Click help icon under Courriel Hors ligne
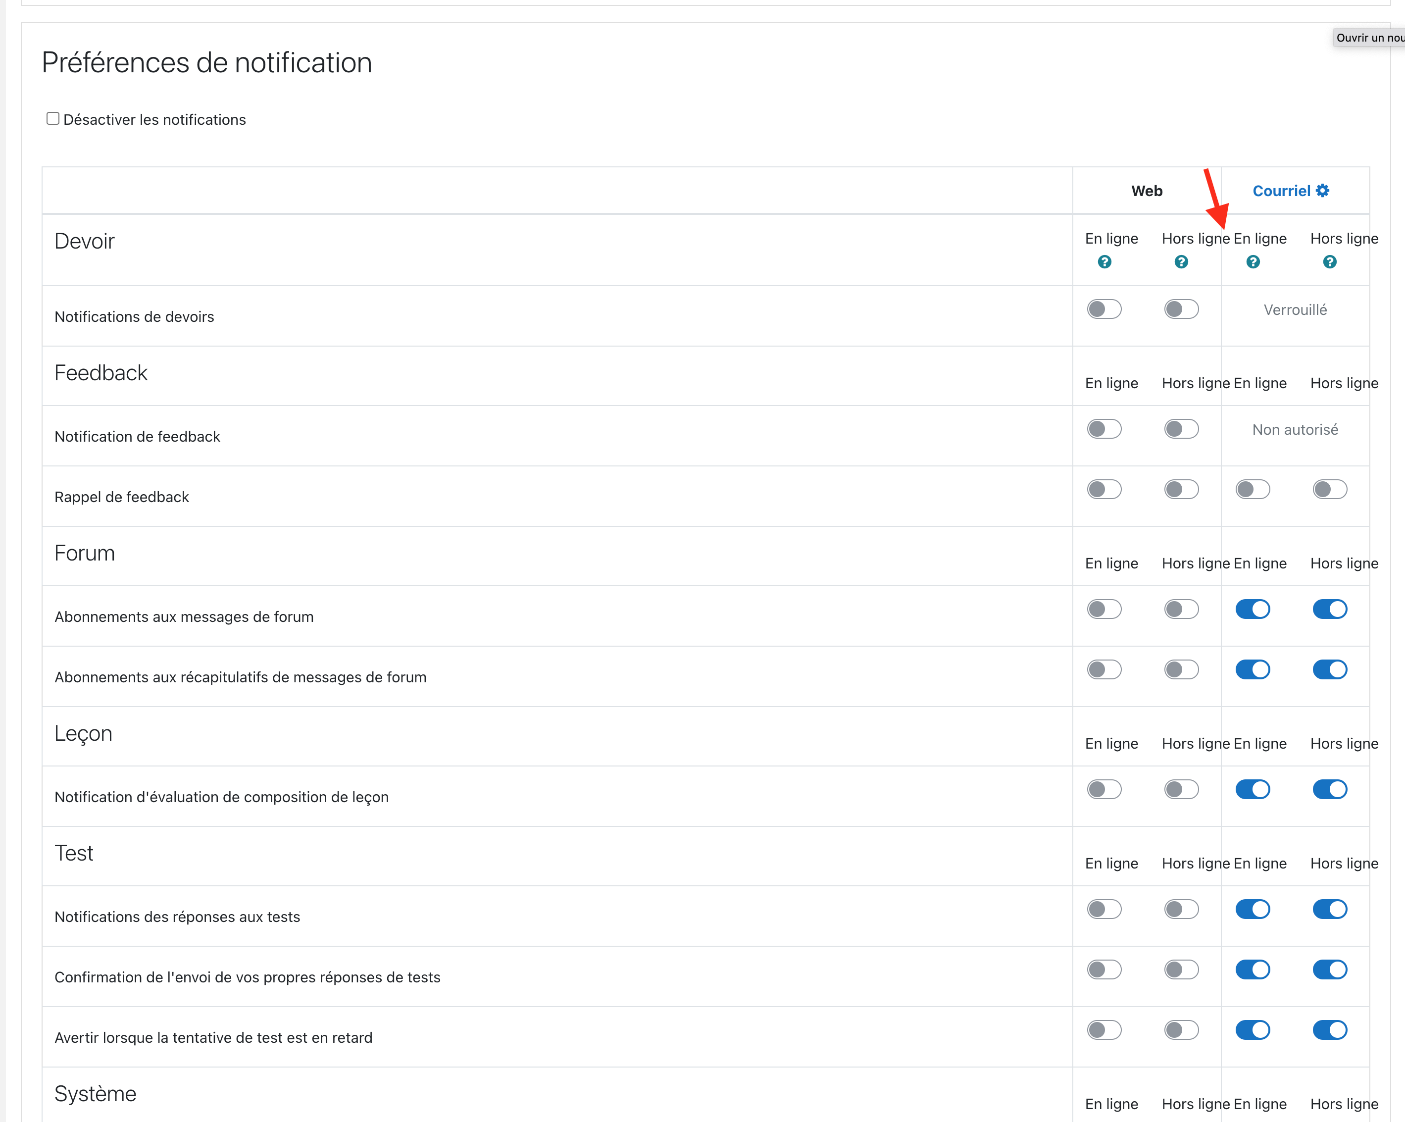Screen dimensions: 1405x1122 click(1330, 262)
